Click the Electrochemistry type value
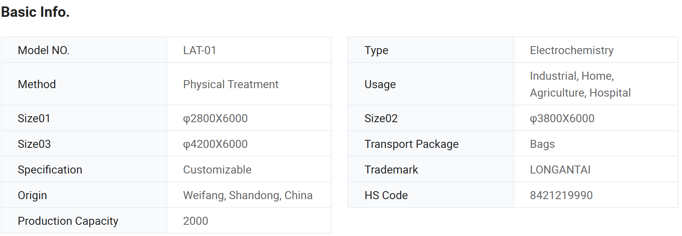The width and height of the screenshot is (682, 236). (572, 50)
